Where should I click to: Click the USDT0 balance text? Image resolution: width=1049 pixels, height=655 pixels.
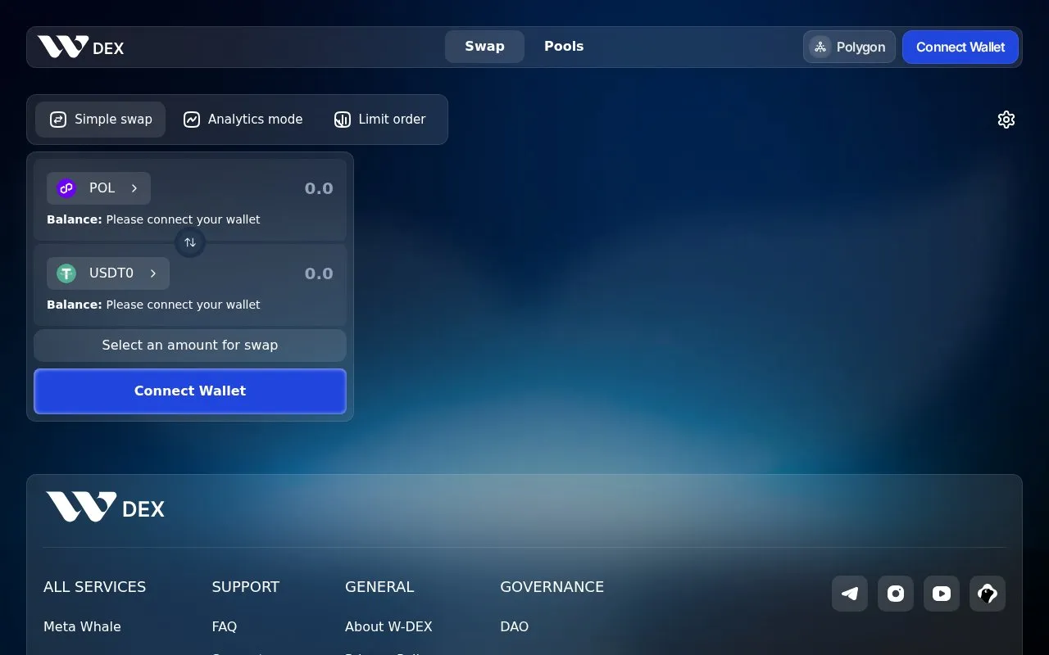coord(153,305)
